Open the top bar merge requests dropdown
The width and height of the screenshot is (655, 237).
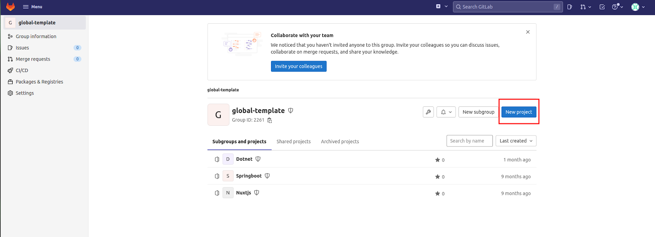585,7
